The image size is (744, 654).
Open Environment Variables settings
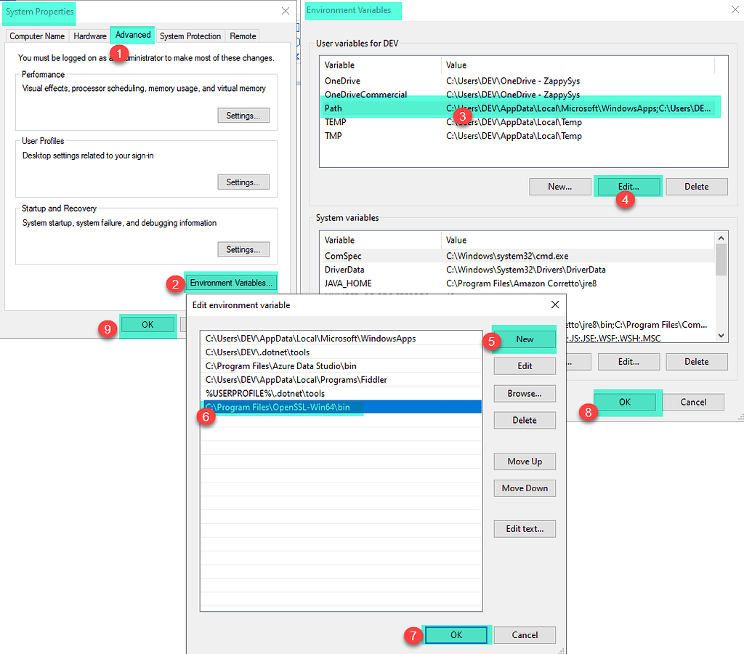click(231, 282)
